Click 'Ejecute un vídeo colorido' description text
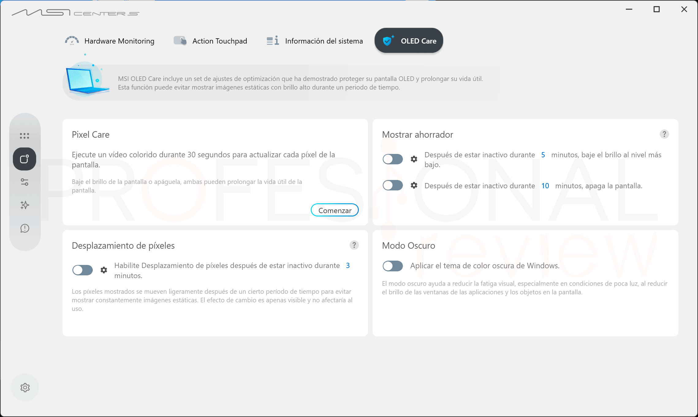Screen dimensions: 698x417 (203, 160)
